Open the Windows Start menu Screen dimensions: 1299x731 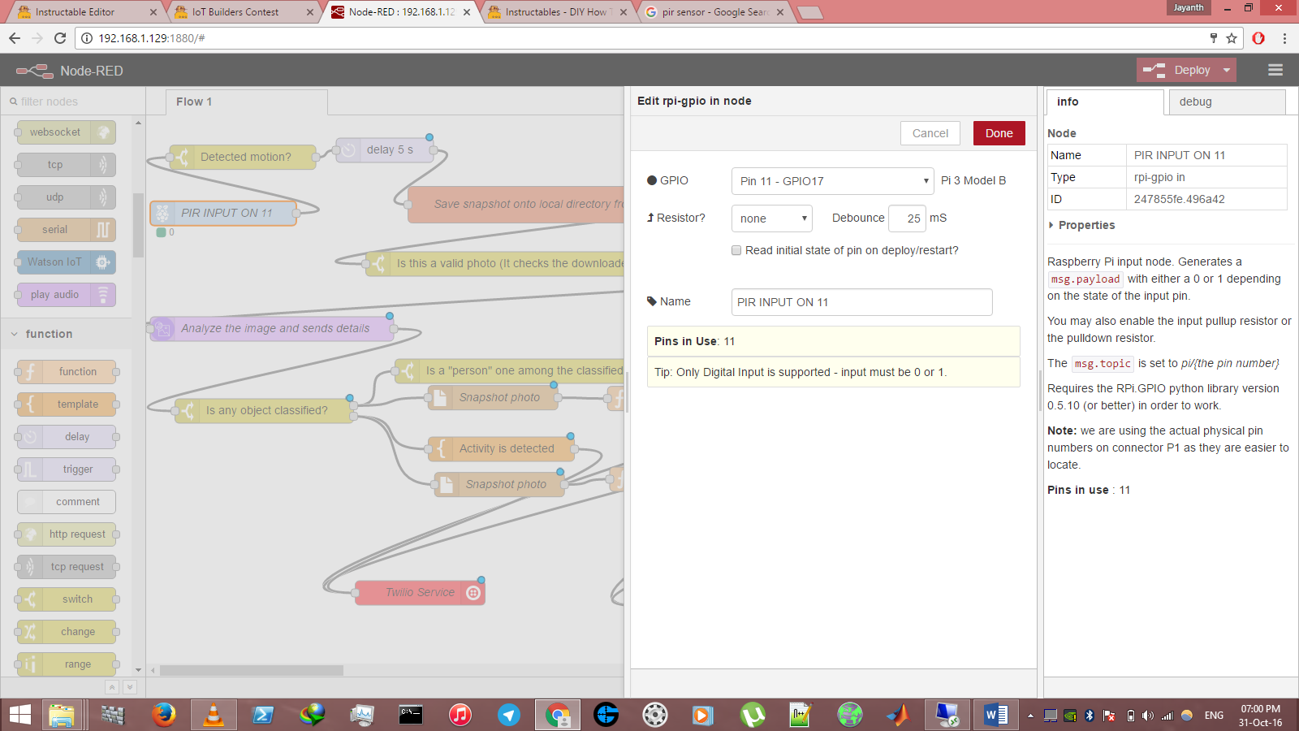(x=19, y=715)
